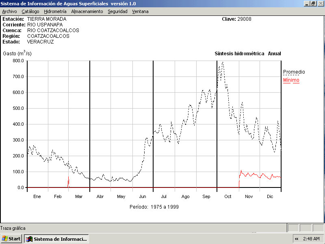Click the Windows Start button
Viewport: 325px width, 244px height.
pyautogui.click(x=11, y=239)
